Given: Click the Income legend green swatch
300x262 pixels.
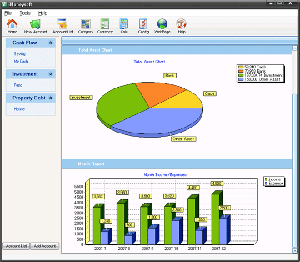Looking at the screenshot, I should 266,179.
